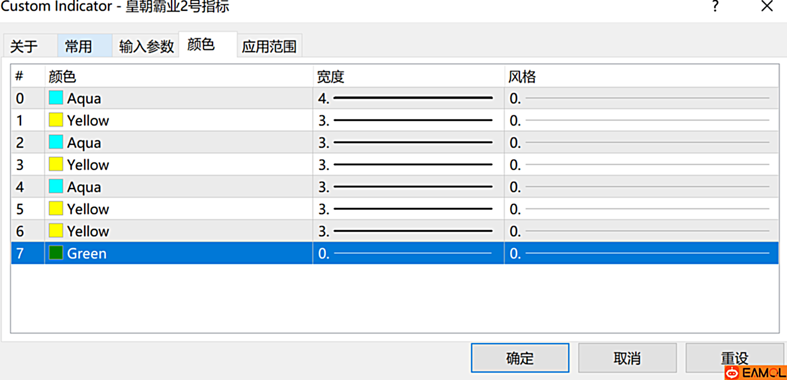This screenshot has height=380, width=787.
Task: Pick the Yellow swatch in row 3
Action: pos(56,165)
